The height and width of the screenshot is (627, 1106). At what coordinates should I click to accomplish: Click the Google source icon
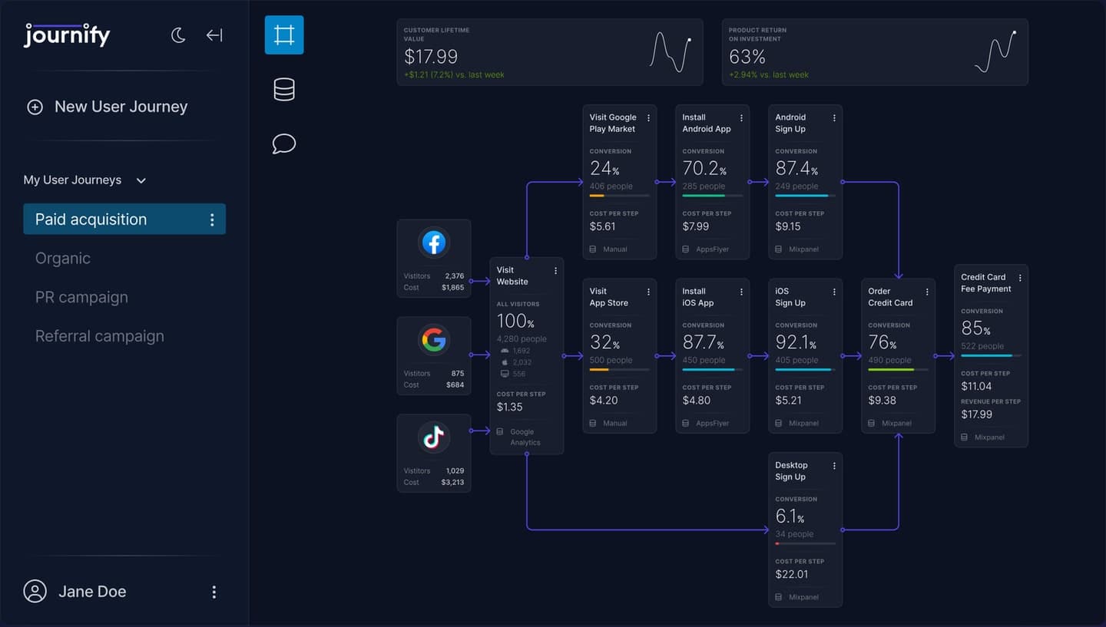coord(434,340)
